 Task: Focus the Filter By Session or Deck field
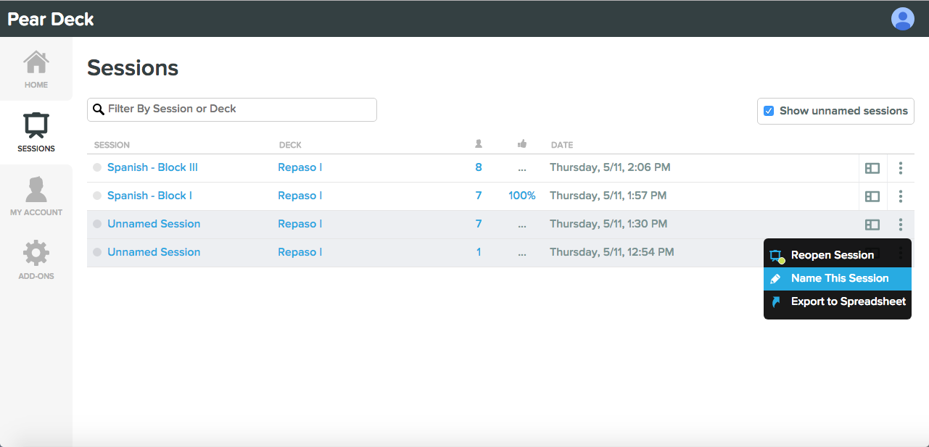pos(232,109)
